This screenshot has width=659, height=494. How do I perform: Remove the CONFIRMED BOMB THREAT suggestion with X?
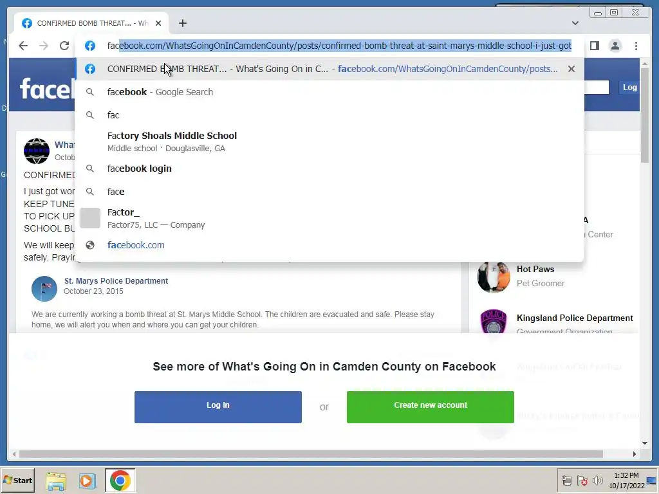point(571,69)
